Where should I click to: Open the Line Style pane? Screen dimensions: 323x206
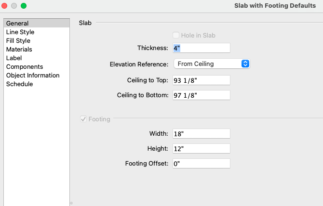coord(20,32)
